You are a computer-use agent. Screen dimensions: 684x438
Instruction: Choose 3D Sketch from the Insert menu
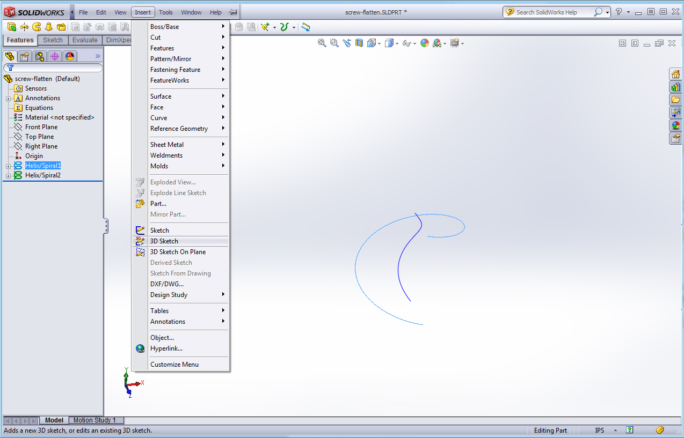(x=164, y=241)
